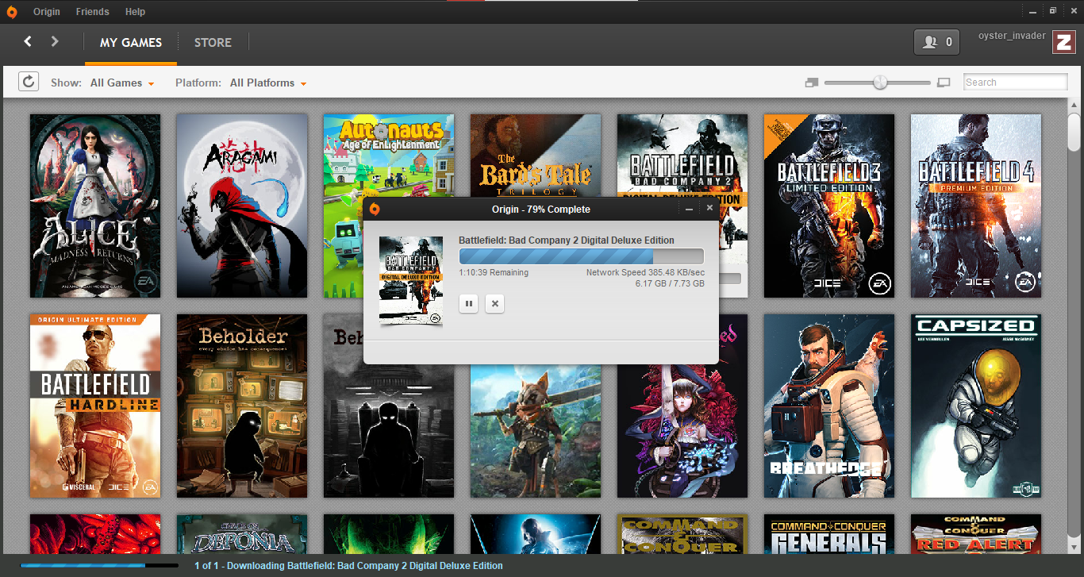Select the small grid view icon
Image resolution: width=1084 pixels, height=577 pixels.
click(811, 82)
